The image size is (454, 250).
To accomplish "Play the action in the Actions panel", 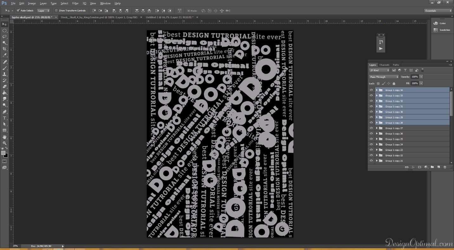I will point(381,48).
